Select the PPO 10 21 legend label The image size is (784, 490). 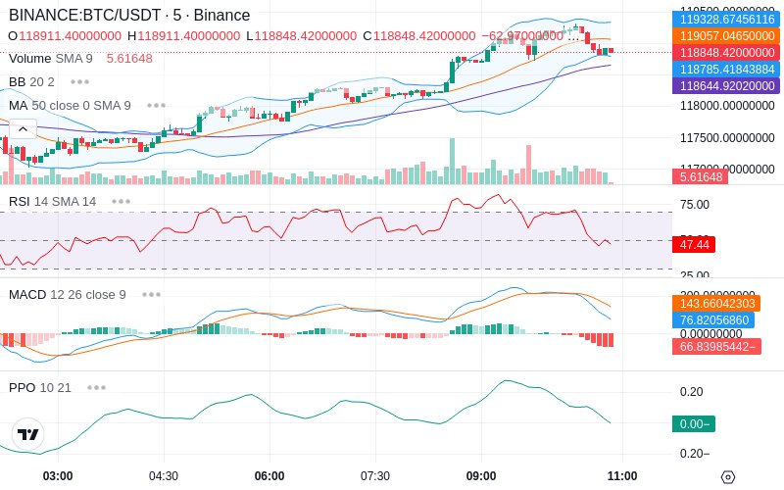coord(40,387)
